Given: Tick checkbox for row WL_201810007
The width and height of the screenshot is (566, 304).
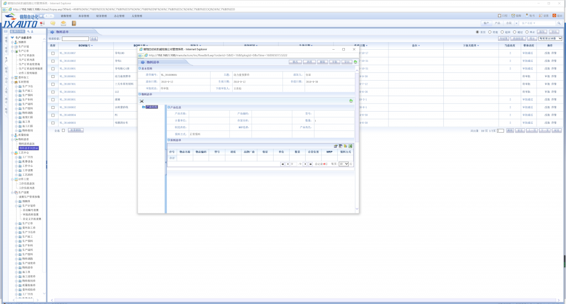Looking at the screenshot, I should [x=53, y=53].
